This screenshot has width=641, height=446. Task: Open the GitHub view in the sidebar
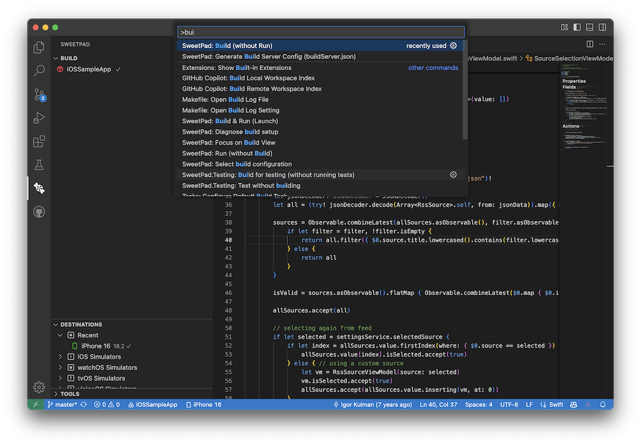pyautogui.click(x=39, y=212)
